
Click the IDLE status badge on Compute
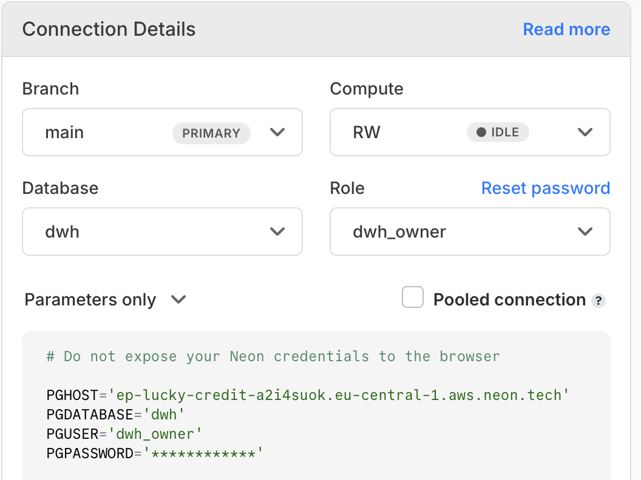(x=498, y=132)
